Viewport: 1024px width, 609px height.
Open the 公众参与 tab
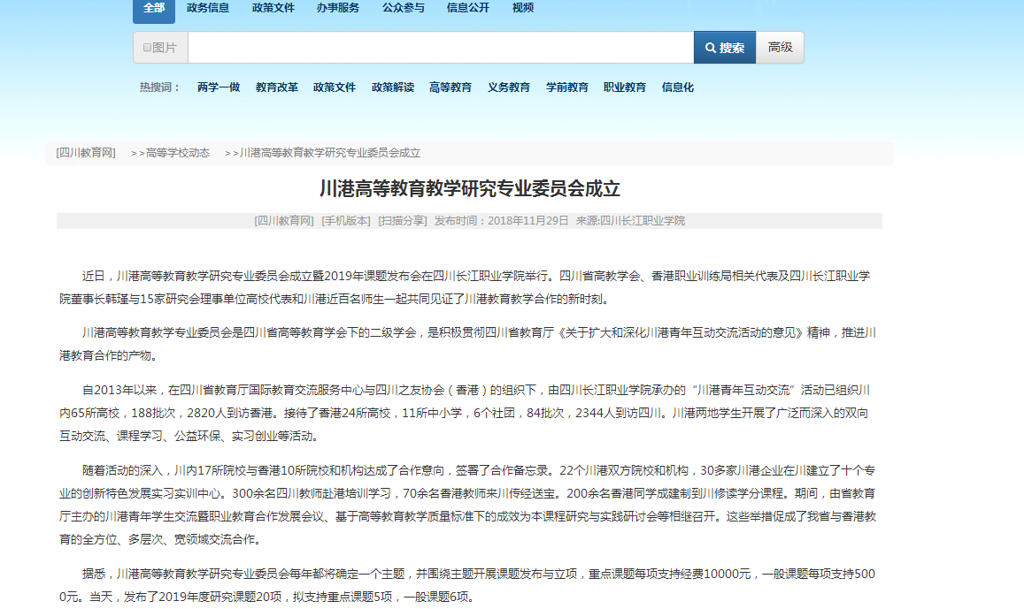click(403, 8)
